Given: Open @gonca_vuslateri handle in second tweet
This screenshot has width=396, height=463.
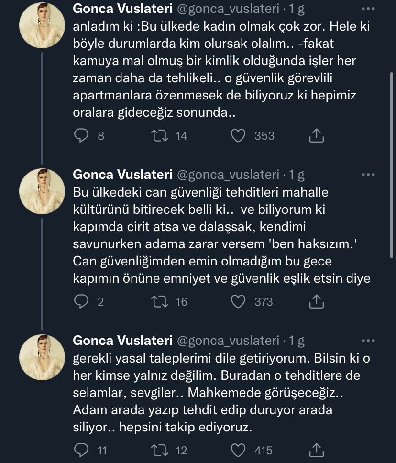Looking at the screenshot, I should [228, 175].
